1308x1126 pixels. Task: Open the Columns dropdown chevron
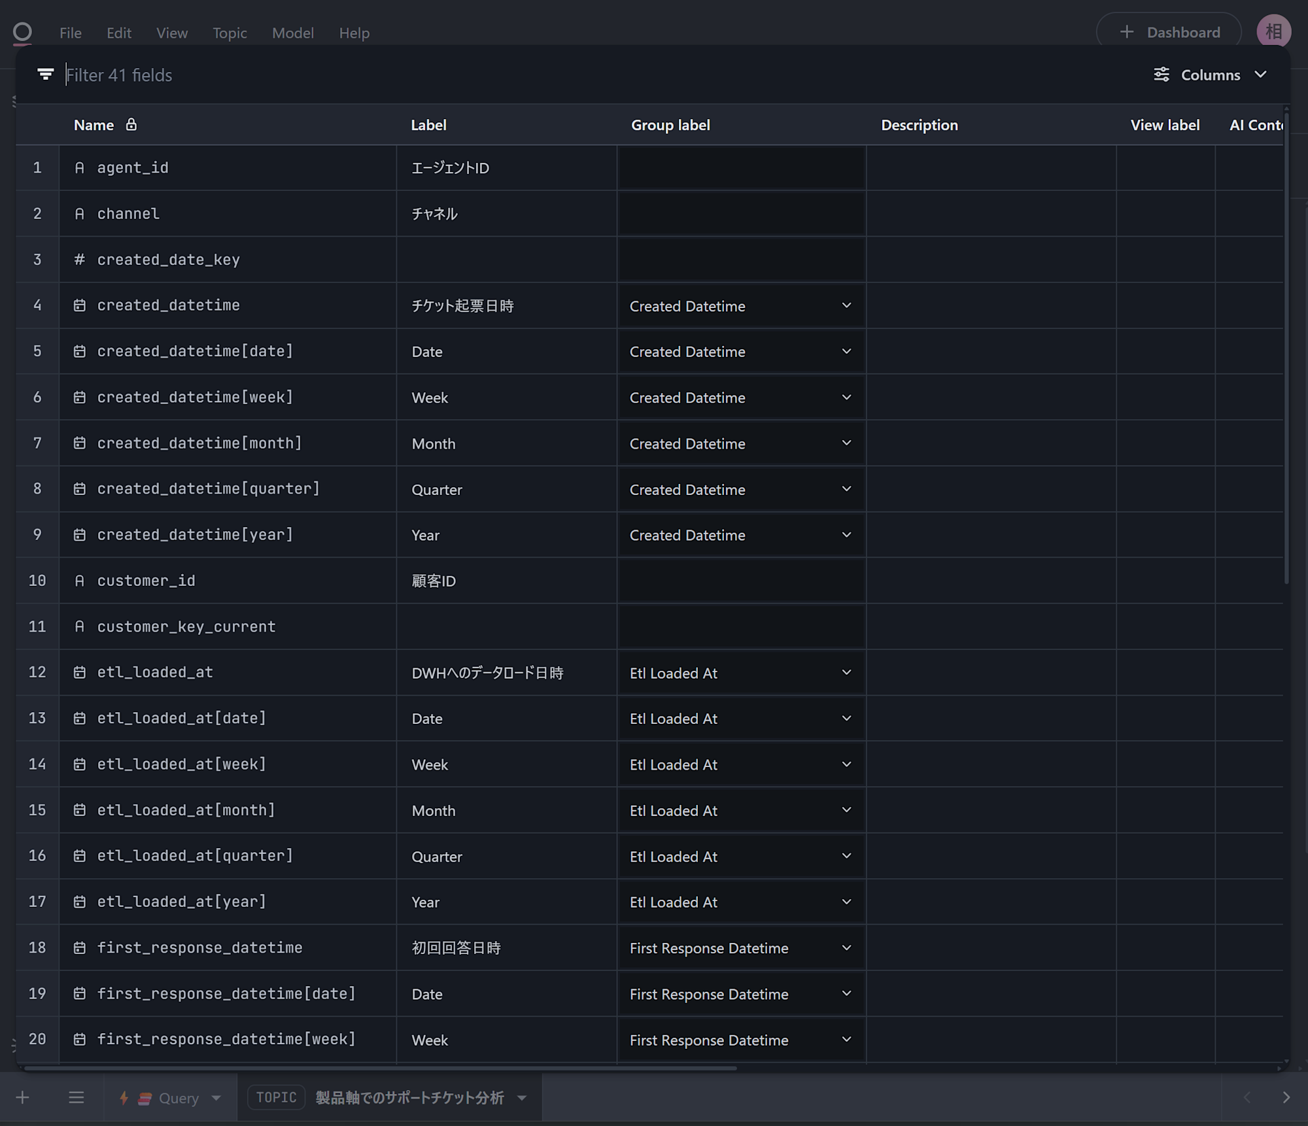tap(1260, 75)
